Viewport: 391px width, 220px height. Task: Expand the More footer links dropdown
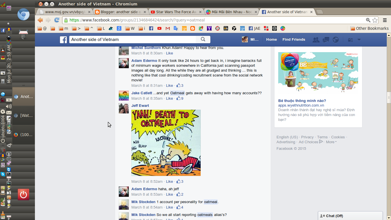click(x=331, y=142)
